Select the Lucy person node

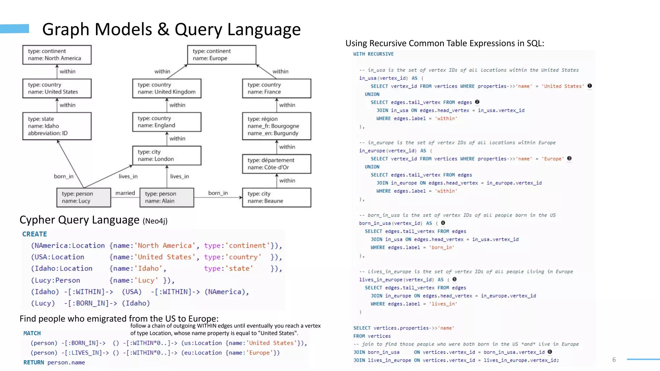click(x=83, y=197)
